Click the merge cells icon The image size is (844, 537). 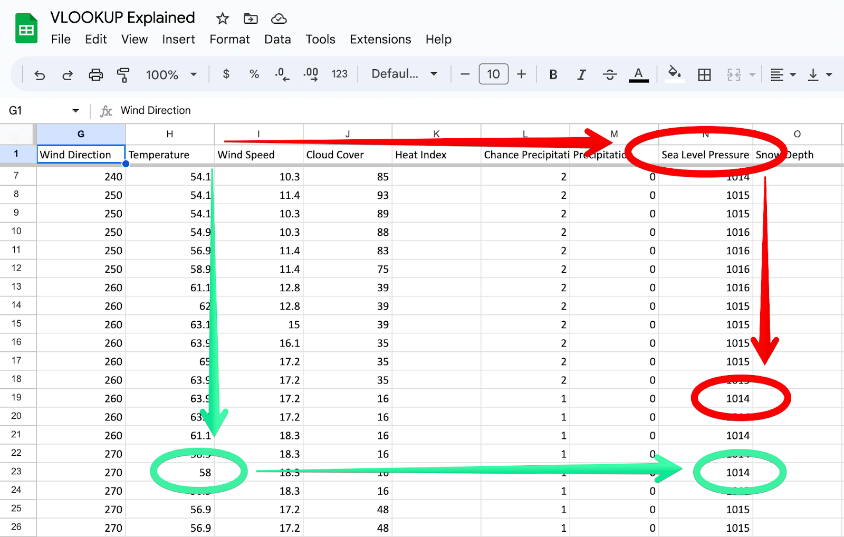point(734,75)
